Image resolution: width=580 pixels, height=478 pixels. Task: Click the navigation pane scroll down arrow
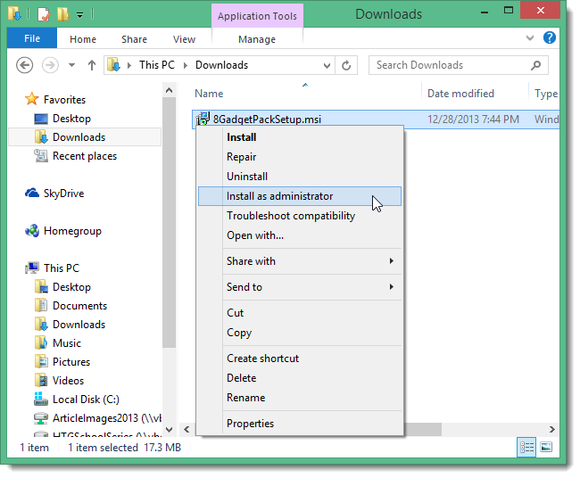(169, 430)
